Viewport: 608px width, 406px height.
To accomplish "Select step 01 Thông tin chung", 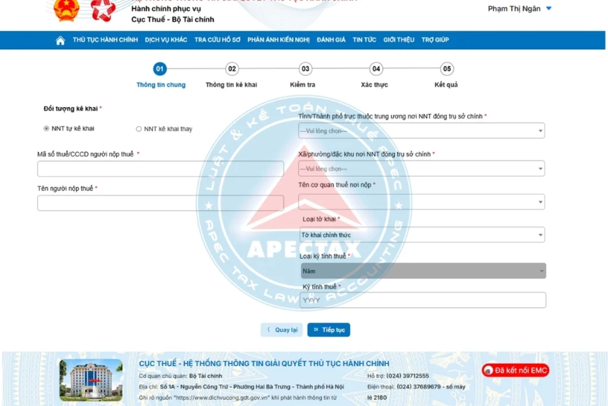I will pyautogui.click(x=160, y=69).
